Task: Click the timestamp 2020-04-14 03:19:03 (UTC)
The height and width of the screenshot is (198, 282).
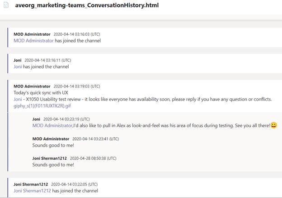Action: (77, 86)
